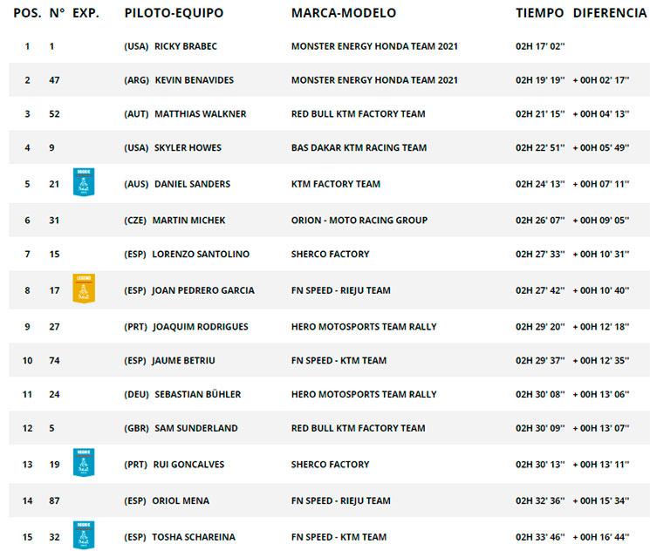Select the Orion - Moto Racing Group team
Image resolution: width=650 pixels, height=551 pixels.
click(x=359, y=221)
